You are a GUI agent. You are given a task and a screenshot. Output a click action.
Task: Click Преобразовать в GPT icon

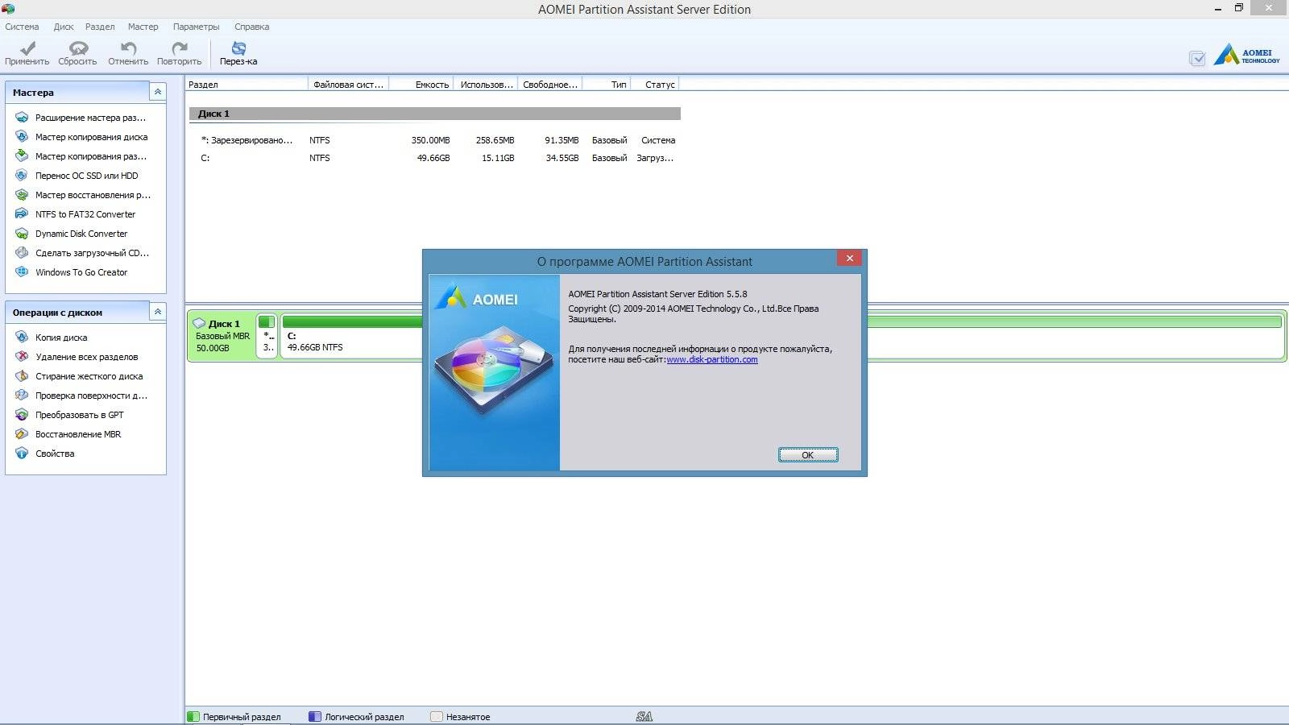tap(22, 415)
